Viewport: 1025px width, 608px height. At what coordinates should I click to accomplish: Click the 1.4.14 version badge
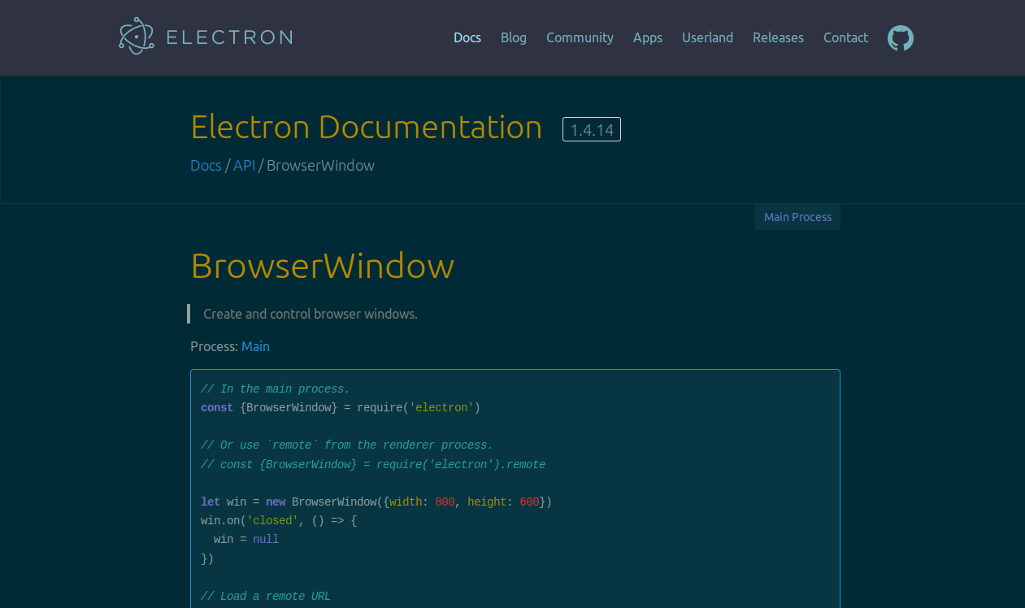click(x=591, y=128)
